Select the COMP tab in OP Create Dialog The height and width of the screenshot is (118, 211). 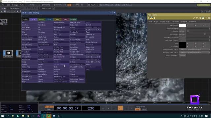pyautogui.click(x=25, y=19)
